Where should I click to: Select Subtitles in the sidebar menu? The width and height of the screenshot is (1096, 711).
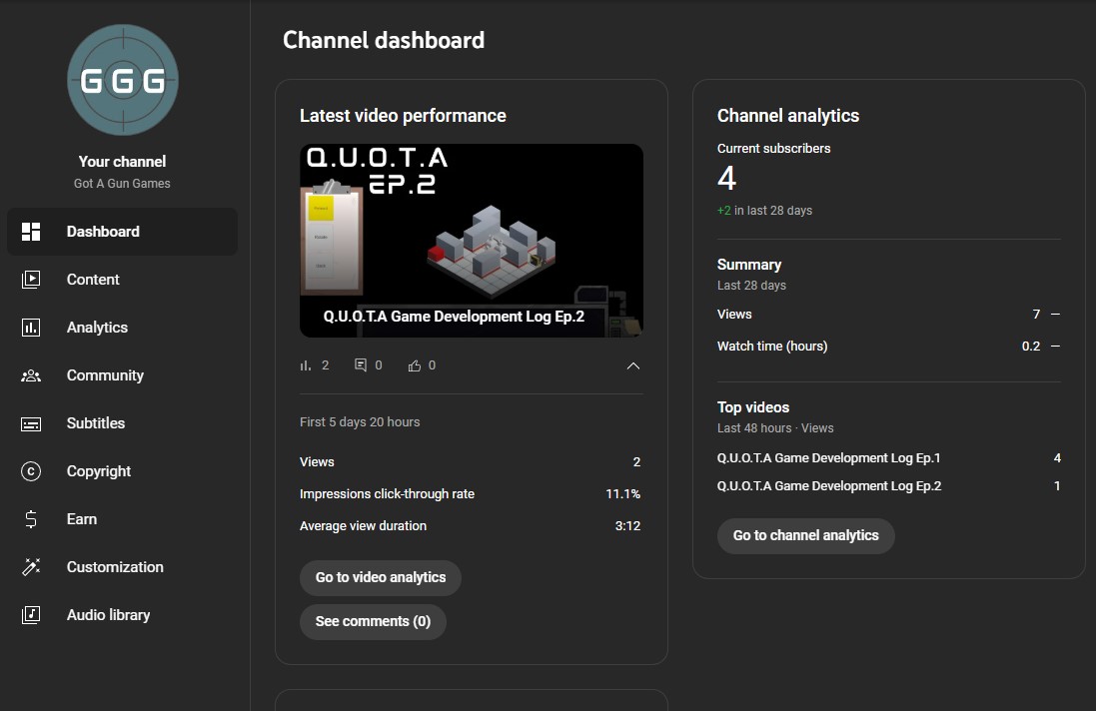[96, 423]
